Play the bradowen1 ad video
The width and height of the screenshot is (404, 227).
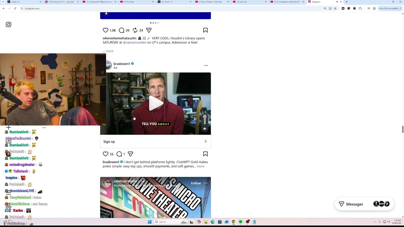point(156,103)
